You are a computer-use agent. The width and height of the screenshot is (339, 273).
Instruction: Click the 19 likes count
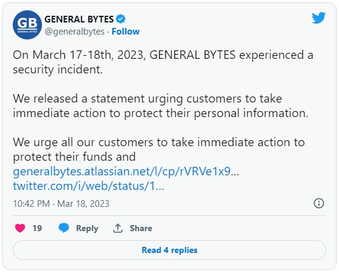pos(37,228)
